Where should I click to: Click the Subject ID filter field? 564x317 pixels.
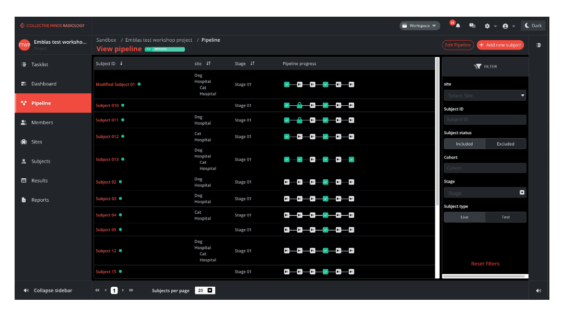485,119
